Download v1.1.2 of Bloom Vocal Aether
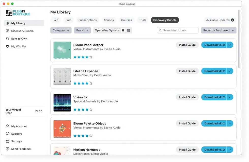The image size is (249, 162). coord(214,45)
